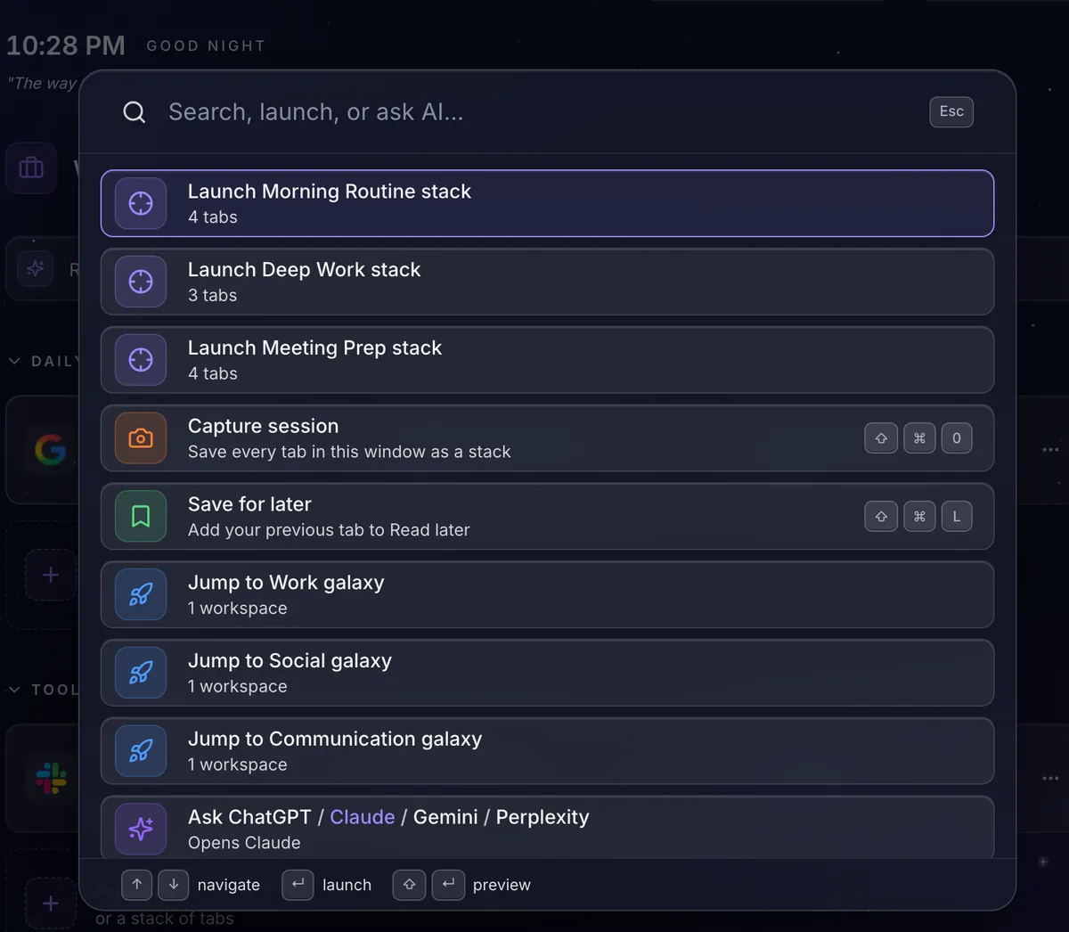
Task: Click the Morning Routine stack target icon
Action: [x=141, y=203]
